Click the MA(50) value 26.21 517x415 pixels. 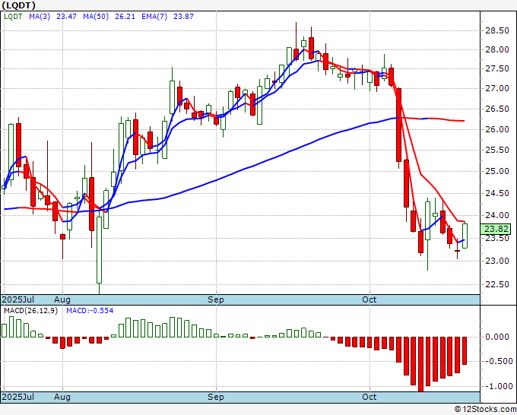tap(125, 17)
